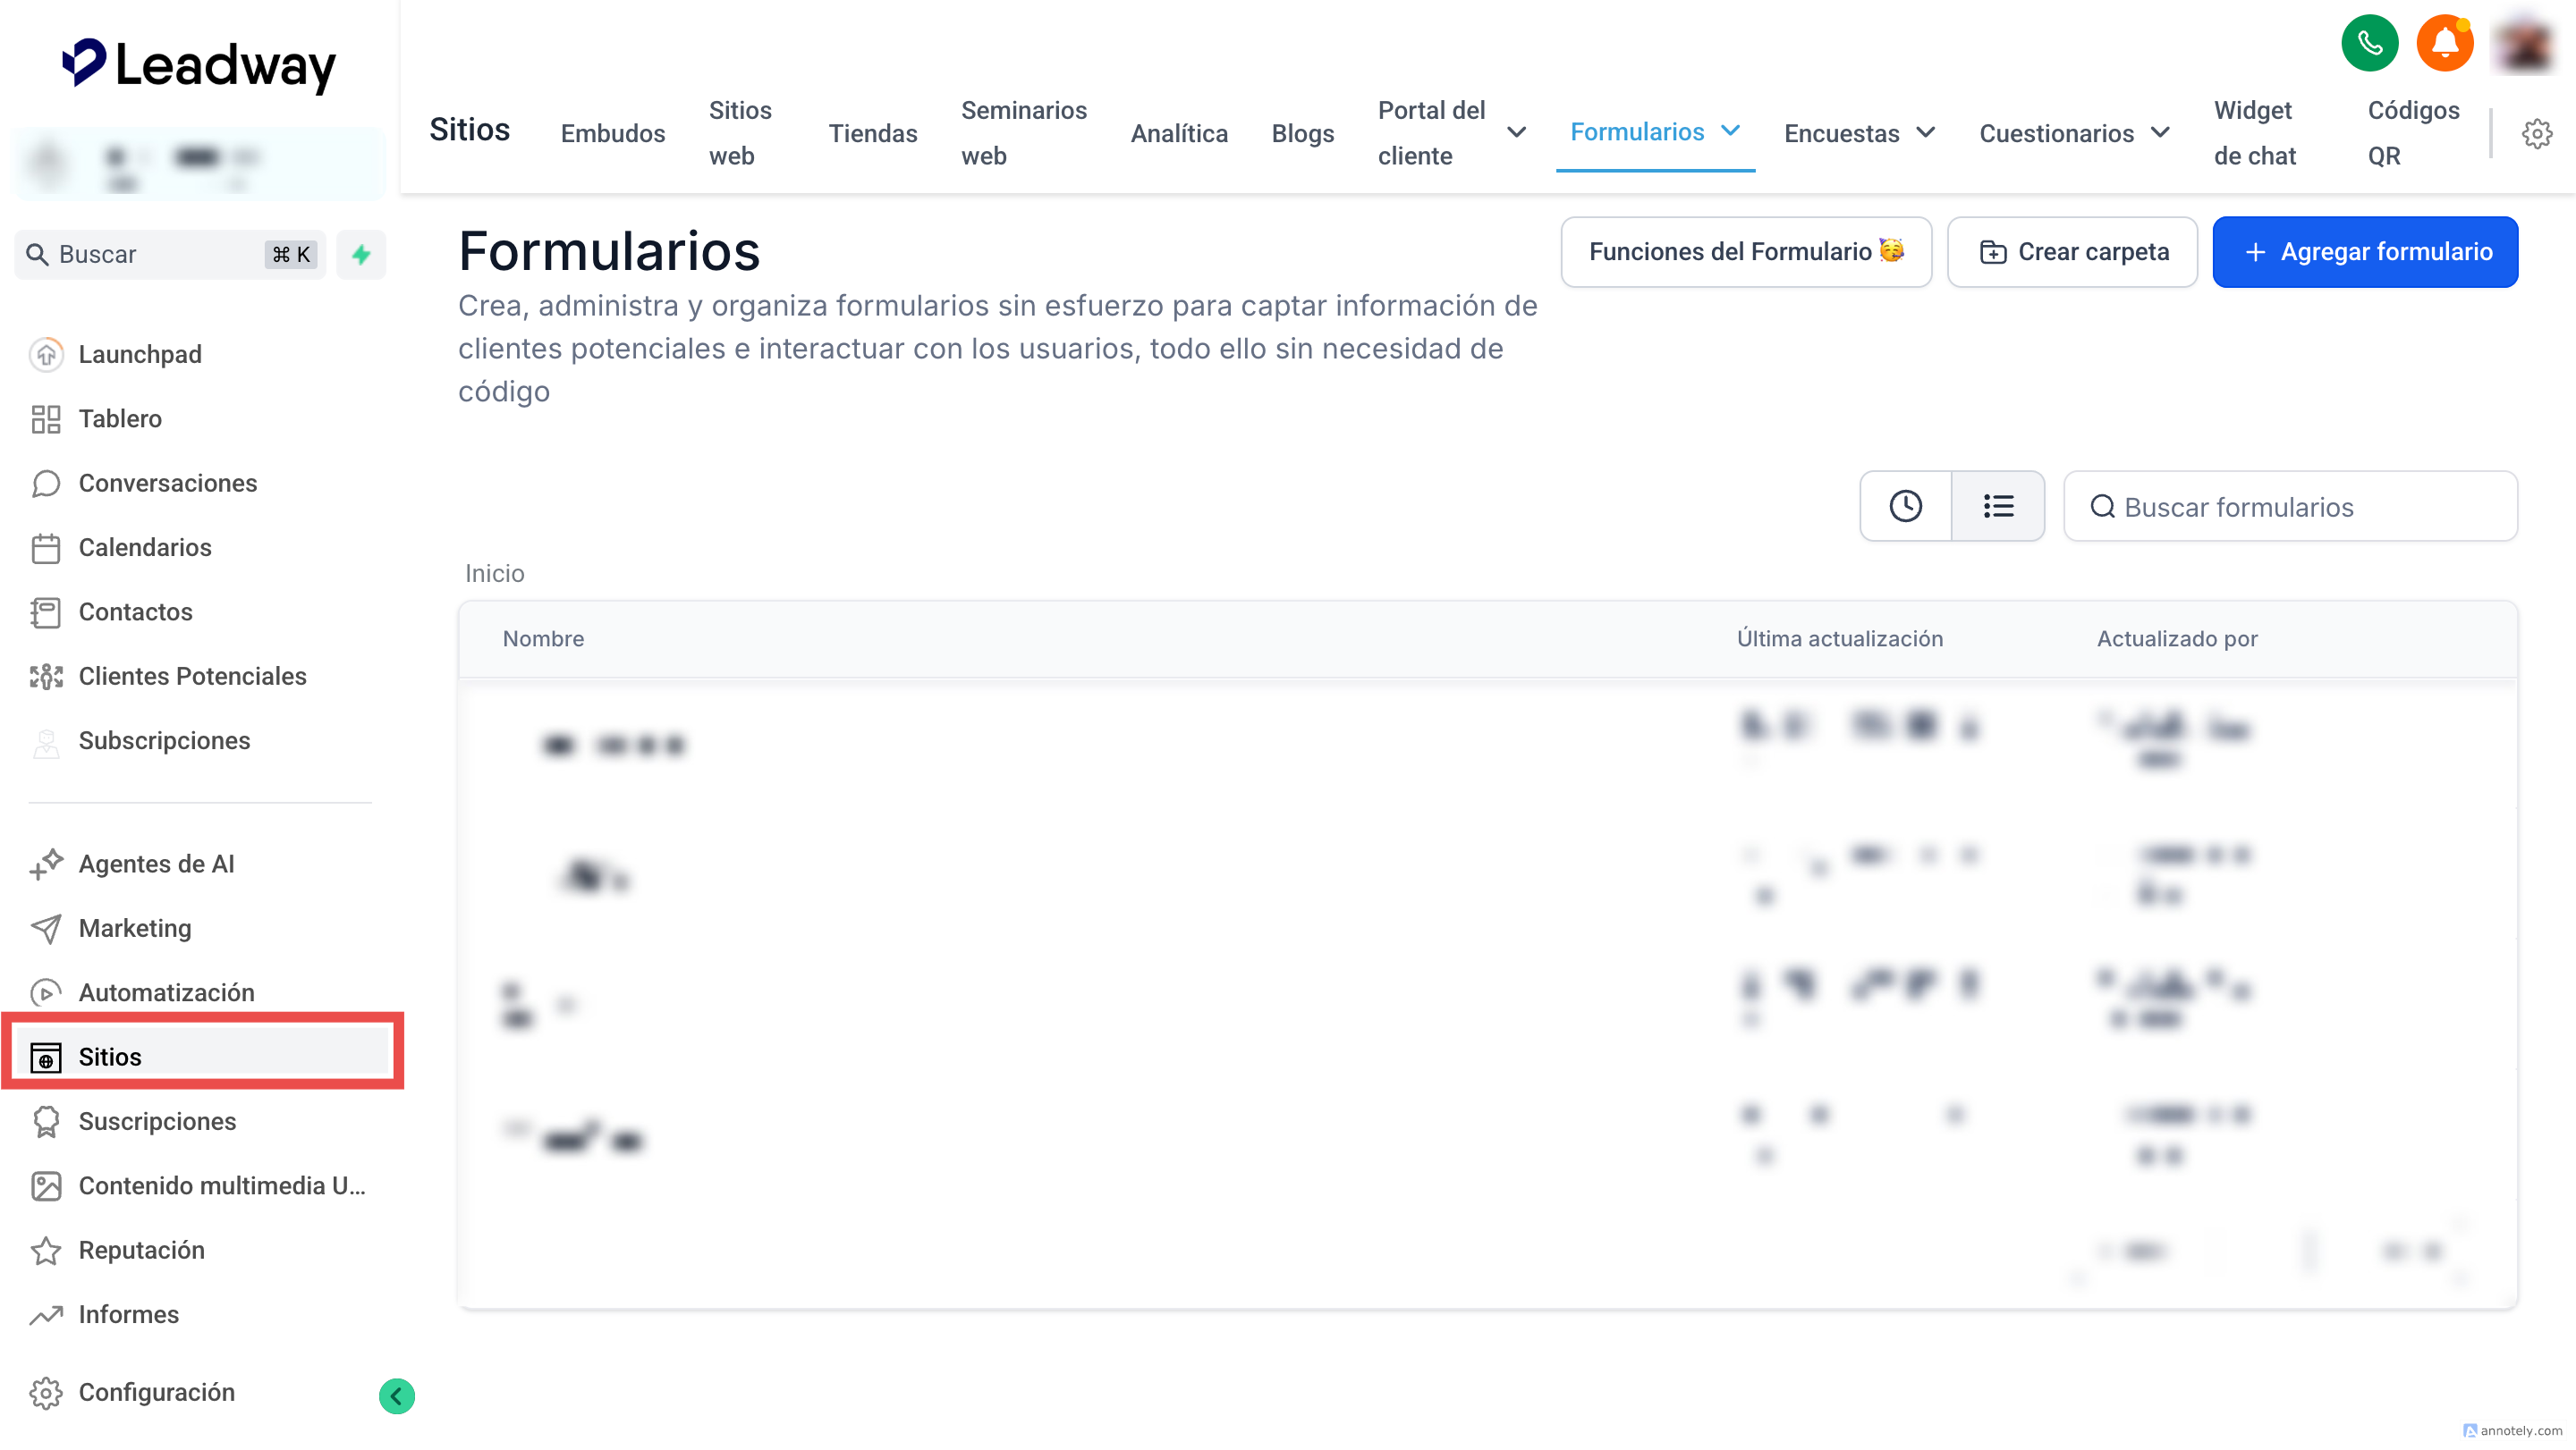Screen dimensions: 2576x1450
Task: Expand the Encuestas dropdown menu
Action: (x=1925, y=133)
